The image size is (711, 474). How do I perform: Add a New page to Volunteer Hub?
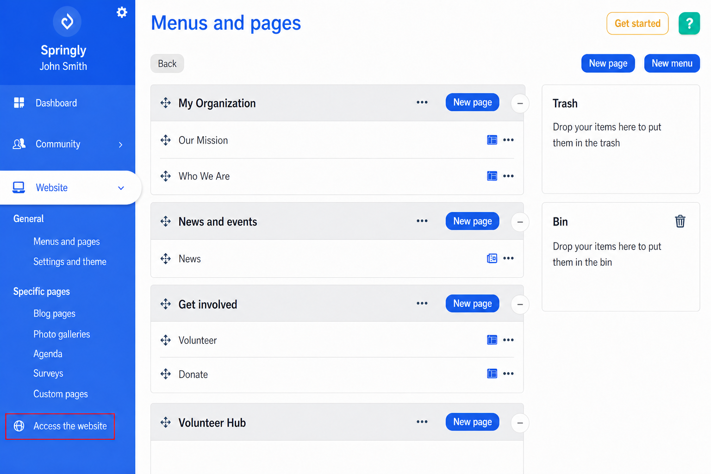473,422
